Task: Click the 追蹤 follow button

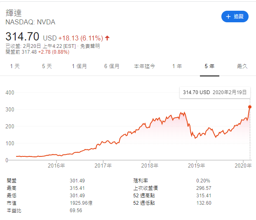Action: click(x=235, y=17)
